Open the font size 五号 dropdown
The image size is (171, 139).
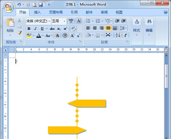64,21
